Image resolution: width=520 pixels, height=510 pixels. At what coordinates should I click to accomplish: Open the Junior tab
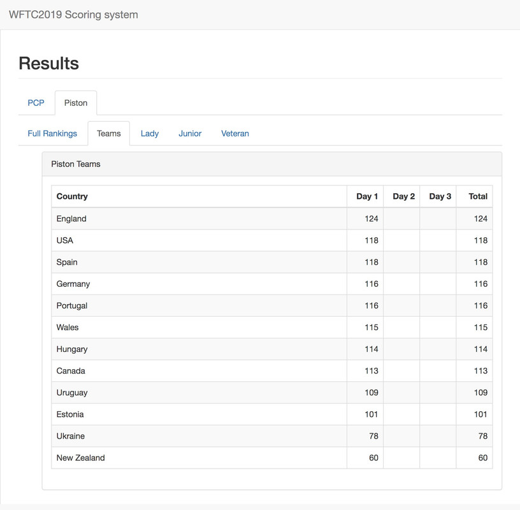[190, 133]
